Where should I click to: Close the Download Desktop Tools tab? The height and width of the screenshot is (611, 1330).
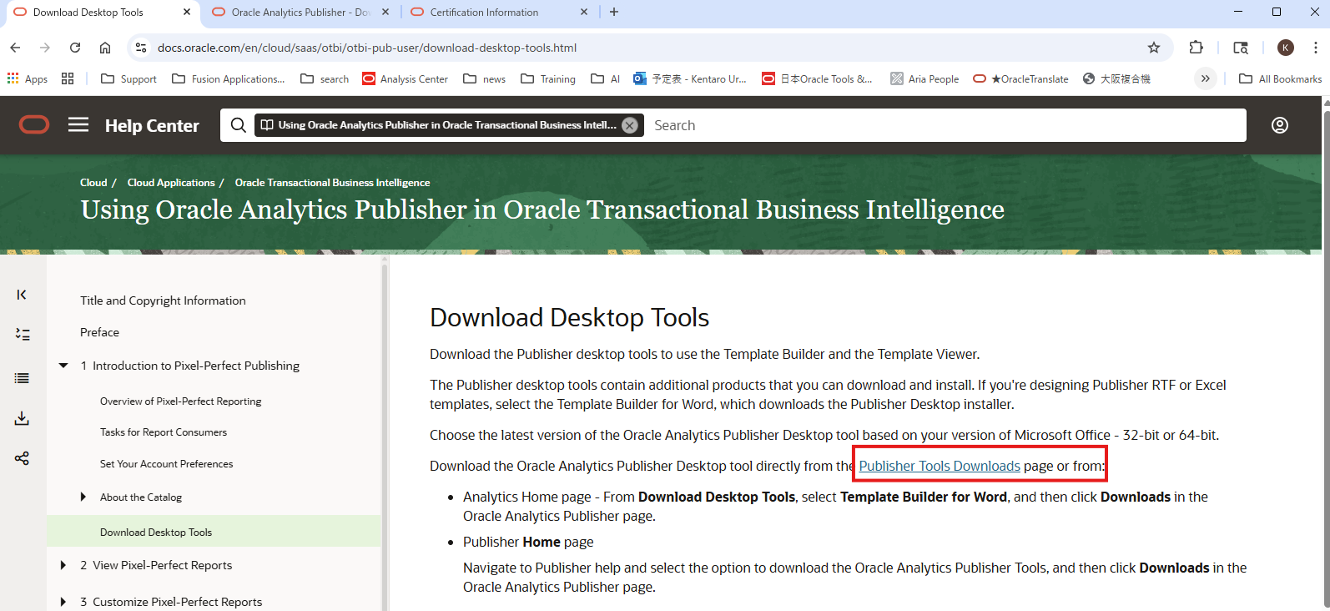pyautogui.click(x=186, y=12)
